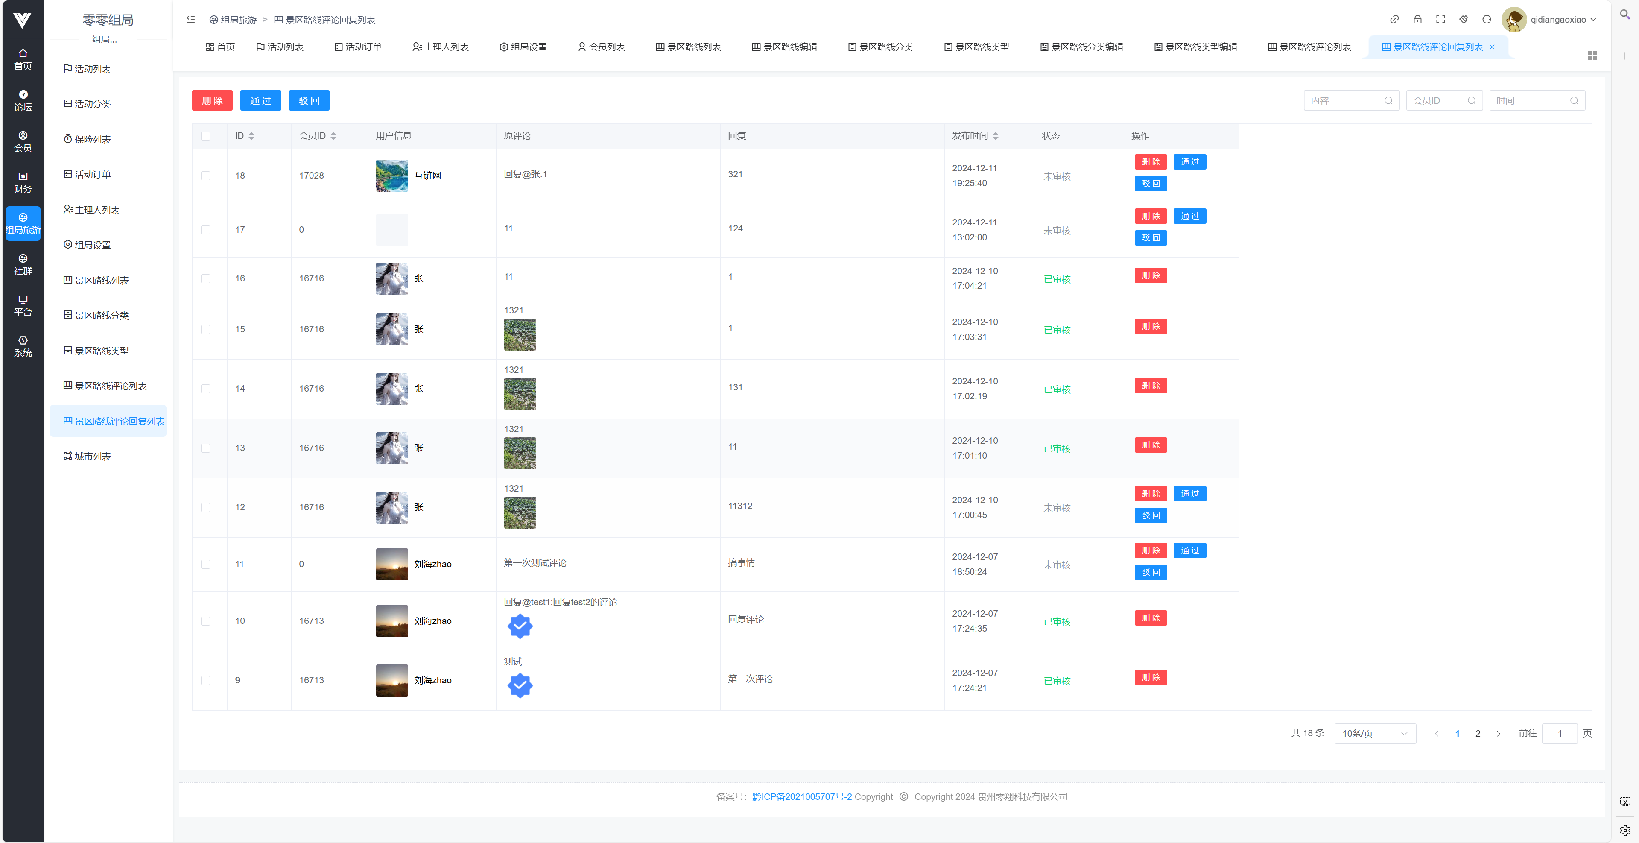Open the grid tab-manager icon
Image resolution: width=1639 pixels, height=843 pixels.
[x=1592, y=56]
